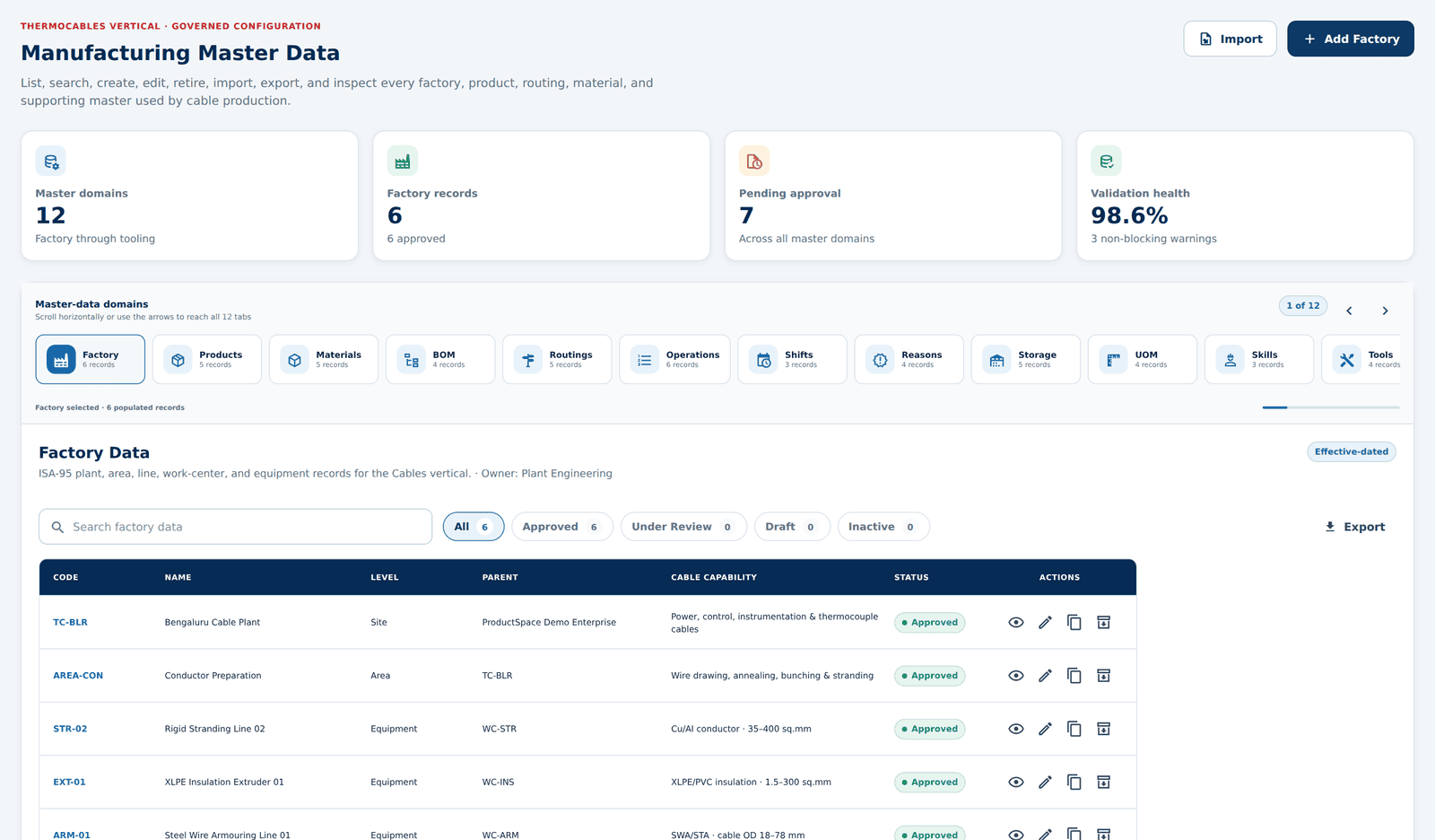Screen dimensions: 1435x840
Task: Archive the STR-02 record
Action: pyautogui.click(x=1104, y=729)
